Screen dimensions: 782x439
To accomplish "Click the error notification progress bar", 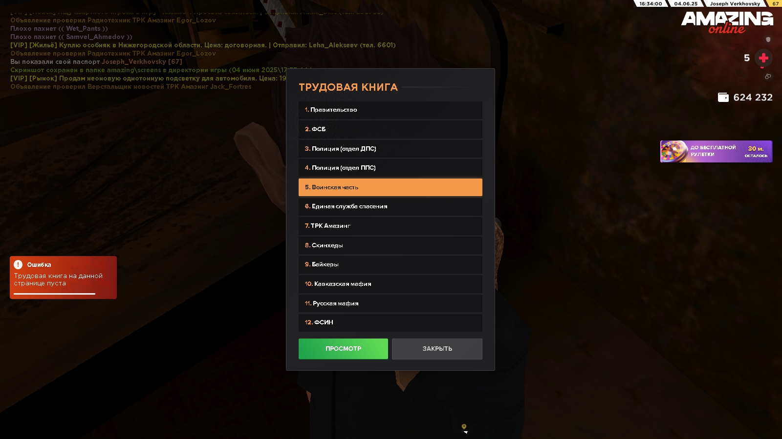I will 54,294.
